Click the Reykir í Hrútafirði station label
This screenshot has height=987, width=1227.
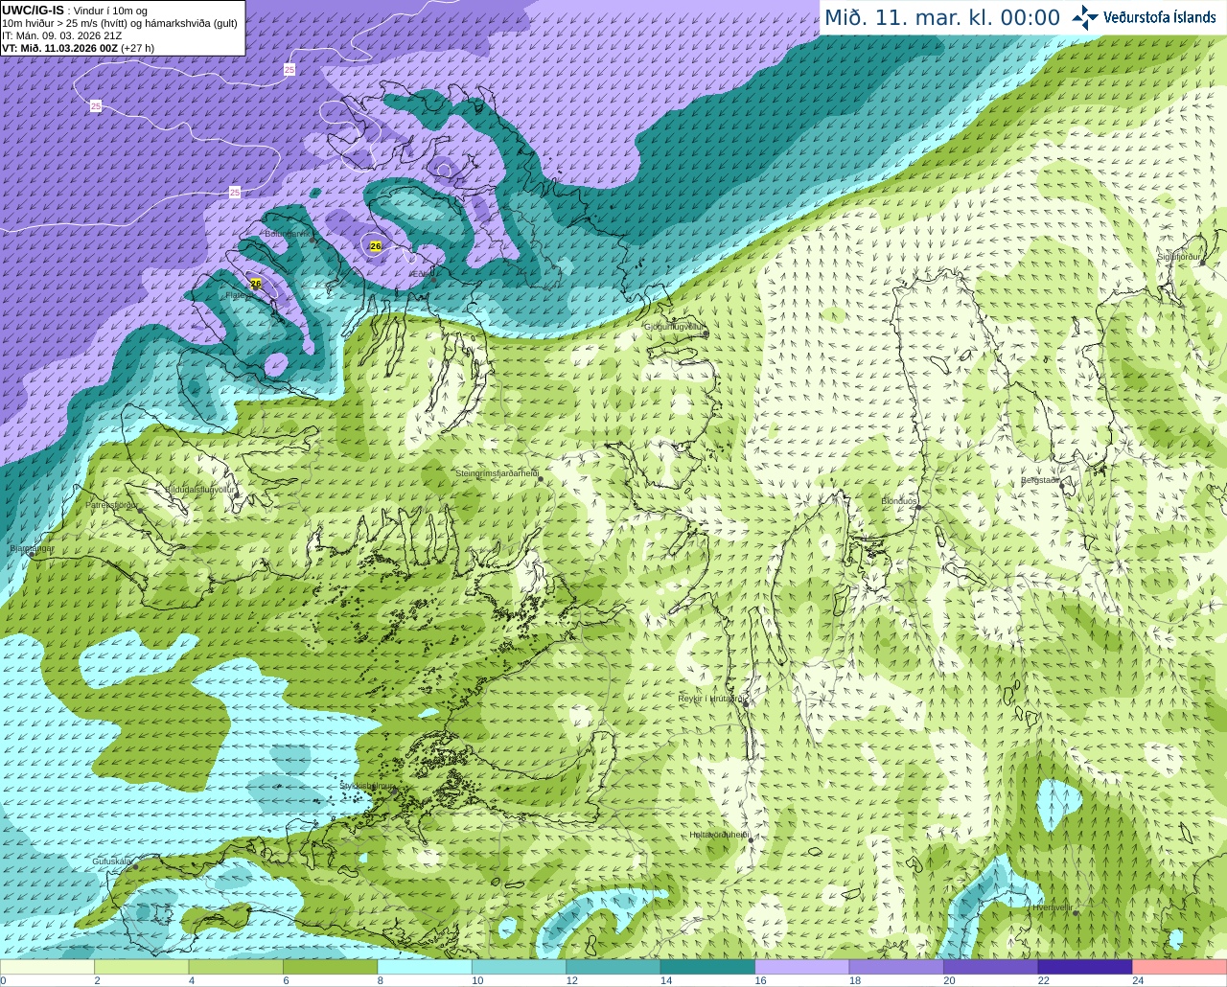(x=711, y=699)
